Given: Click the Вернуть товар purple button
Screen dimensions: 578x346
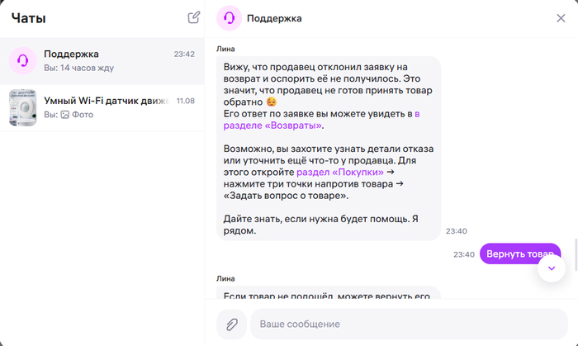Looking at the screenshot, I should click(519, 254).
